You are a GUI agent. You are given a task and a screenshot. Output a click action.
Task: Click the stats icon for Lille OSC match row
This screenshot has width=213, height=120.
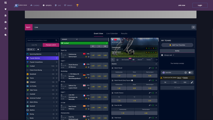(x=86, y=98)
